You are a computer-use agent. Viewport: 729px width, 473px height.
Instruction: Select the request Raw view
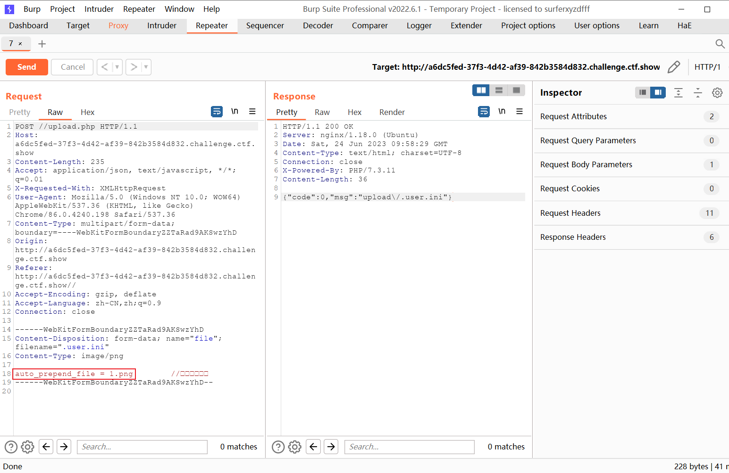click(55, 112)
